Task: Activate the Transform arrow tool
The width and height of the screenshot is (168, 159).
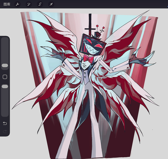Action: click(x=51, y=4)
